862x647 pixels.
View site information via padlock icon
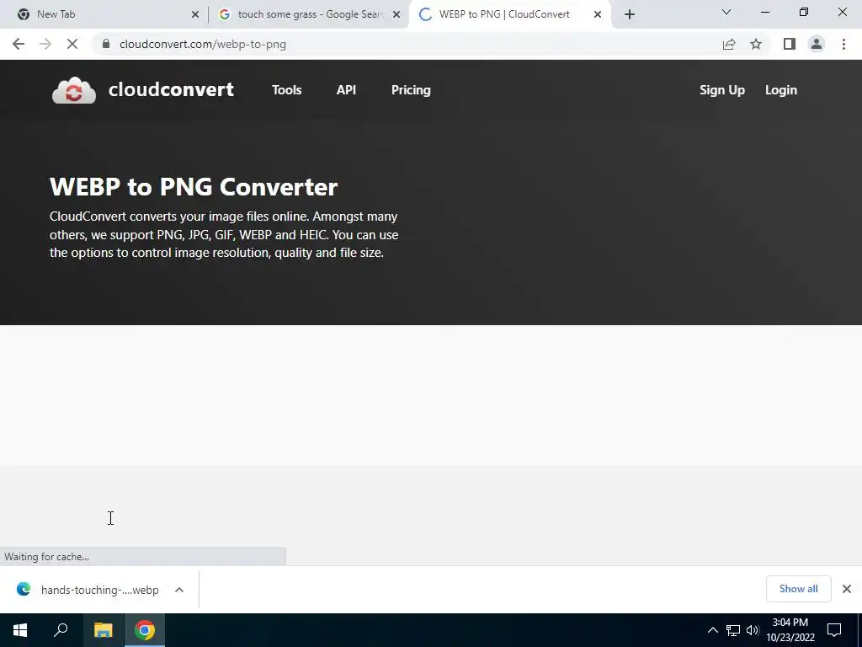coord(105,44)
